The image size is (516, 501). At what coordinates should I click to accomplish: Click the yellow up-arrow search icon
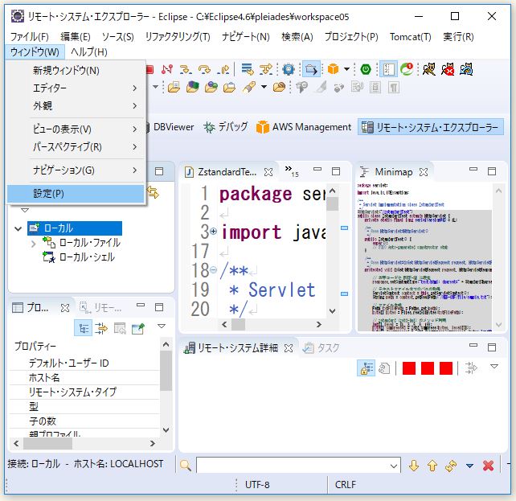(432, 466)
